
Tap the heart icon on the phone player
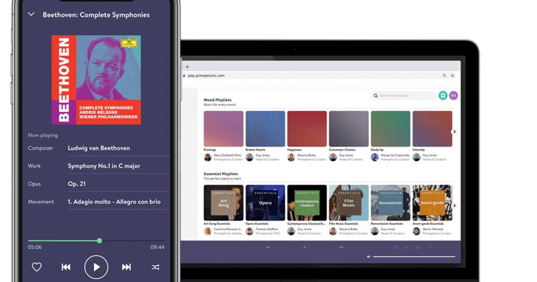click(x=37, y=267)
